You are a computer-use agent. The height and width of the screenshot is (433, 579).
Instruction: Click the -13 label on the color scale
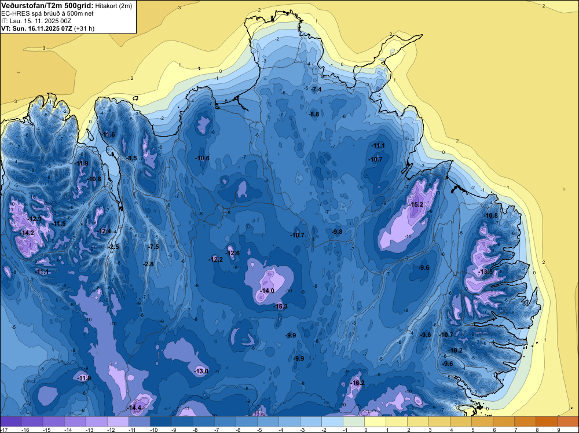89,430
